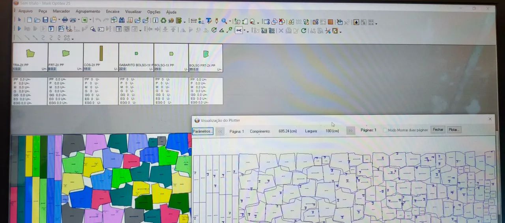Image resolution: width=505 pixels, height=223 pixels.
Task: Click the orange hatched square icon
Action: click(x=330, y=22)
